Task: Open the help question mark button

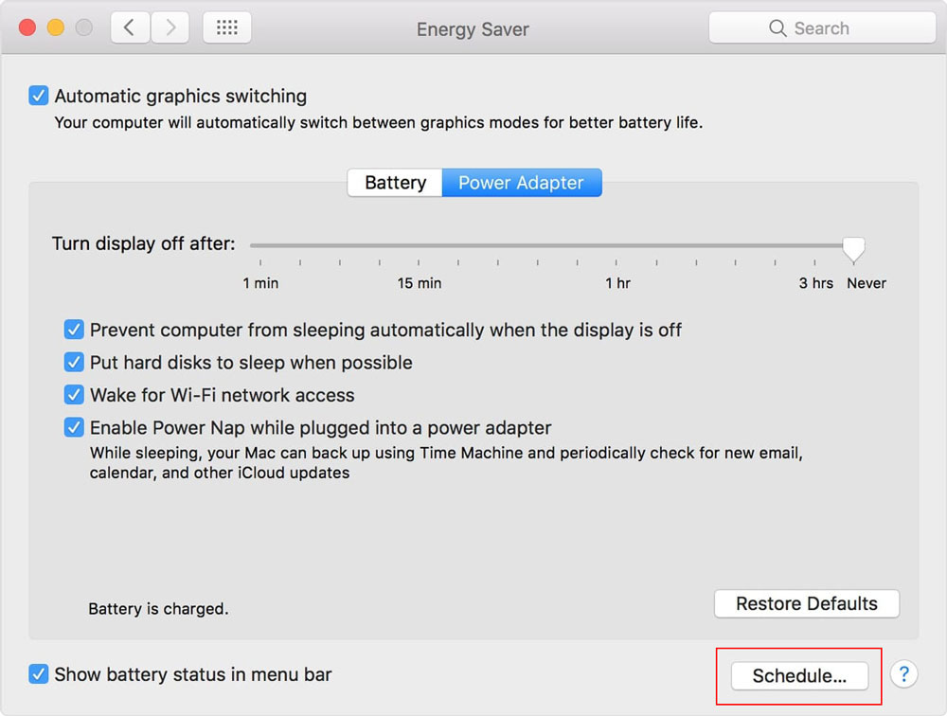Action: (x=904, y=674)
